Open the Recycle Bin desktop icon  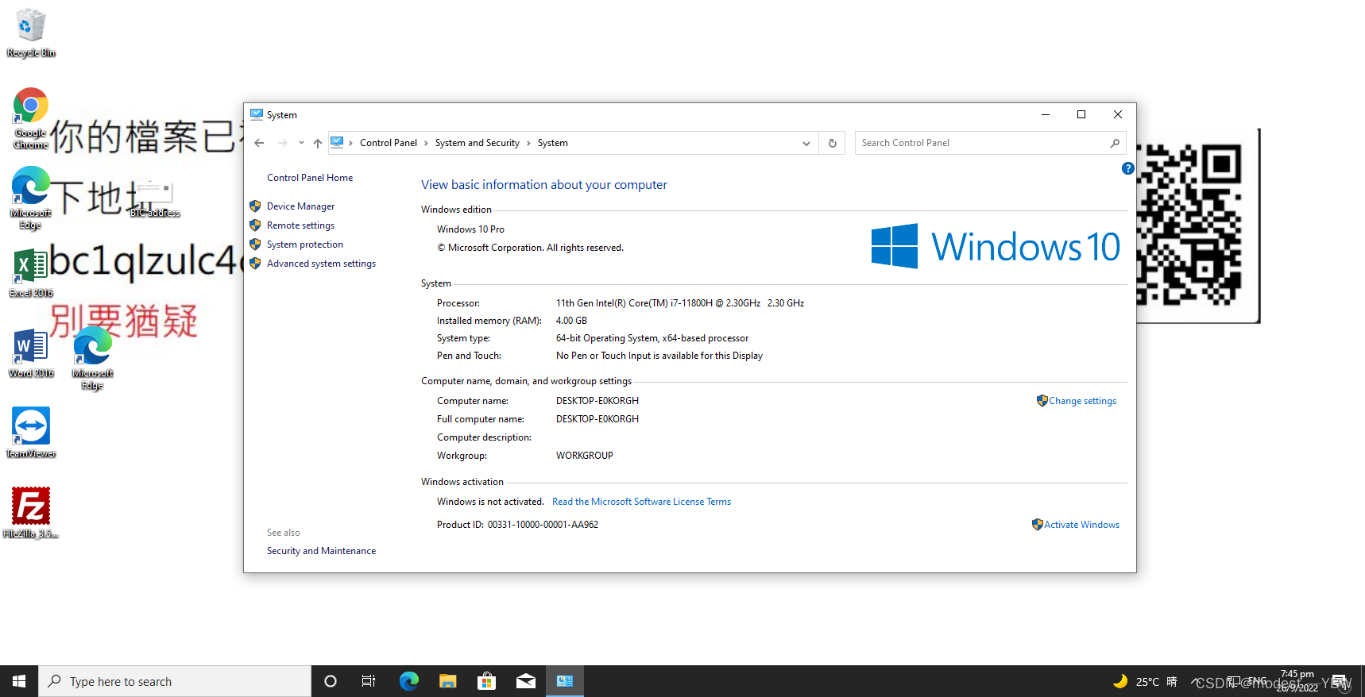pos(31,33)
